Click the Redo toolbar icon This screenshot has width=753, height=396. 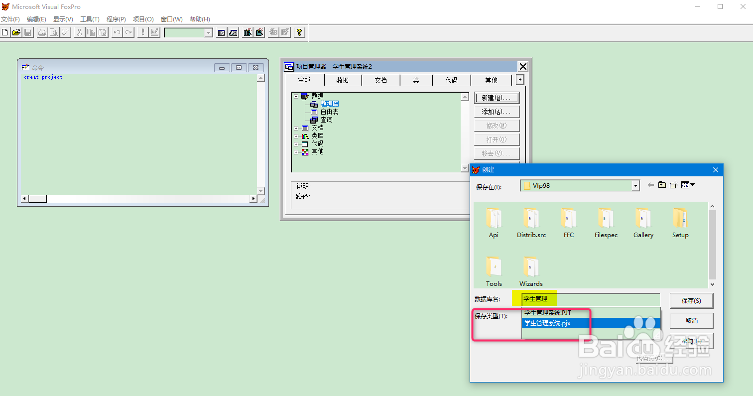coord(128,32)
